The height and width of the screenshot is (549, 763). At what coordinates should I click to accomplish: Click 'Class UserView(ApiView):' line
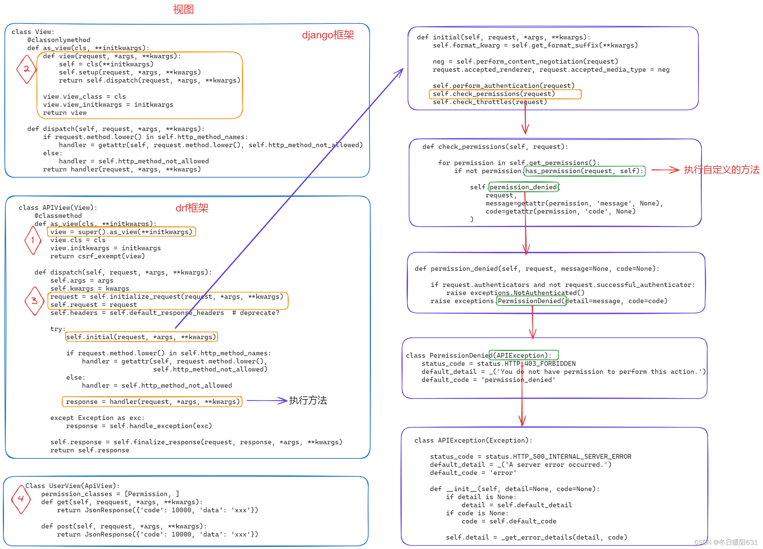tap(72, 486)
